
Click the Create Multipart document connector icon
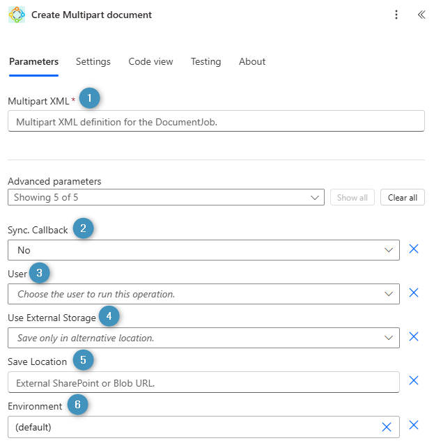tap(16, 15)
